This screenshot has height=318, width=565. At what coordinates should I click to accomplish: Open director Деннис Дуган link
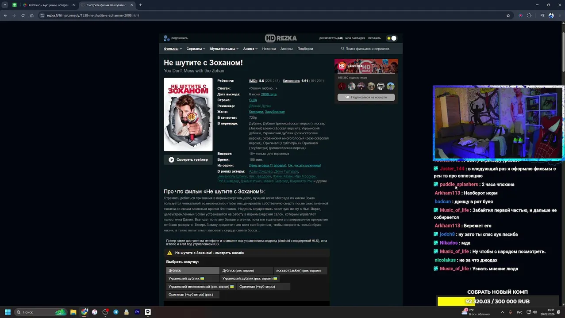260,106
